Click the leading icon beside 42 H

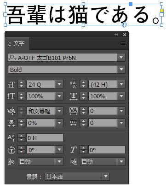(74, 84)
